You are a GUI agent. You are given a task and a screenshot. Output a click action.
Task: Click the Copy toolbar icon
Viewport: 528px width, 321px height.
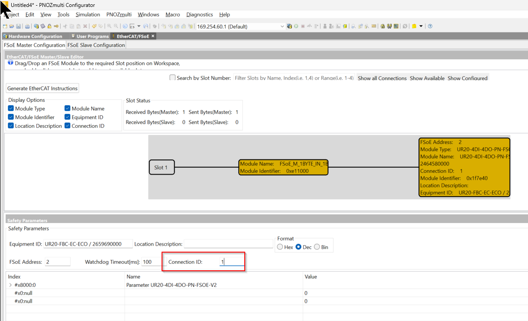(72, 26)
